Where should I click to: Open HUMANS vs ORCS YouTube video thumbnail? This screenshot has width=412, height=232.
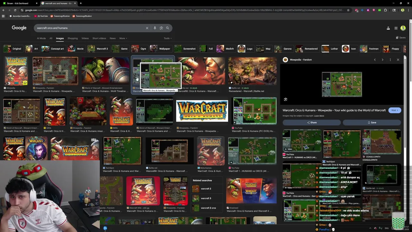[x=252, y=151]
